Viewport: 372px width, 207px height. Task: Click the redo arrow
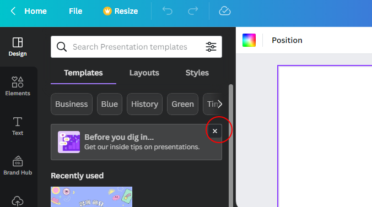[193, 11]
